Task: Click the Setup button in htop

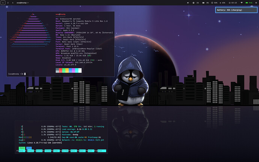Action: pyautogui.click(x=30, y=151)
